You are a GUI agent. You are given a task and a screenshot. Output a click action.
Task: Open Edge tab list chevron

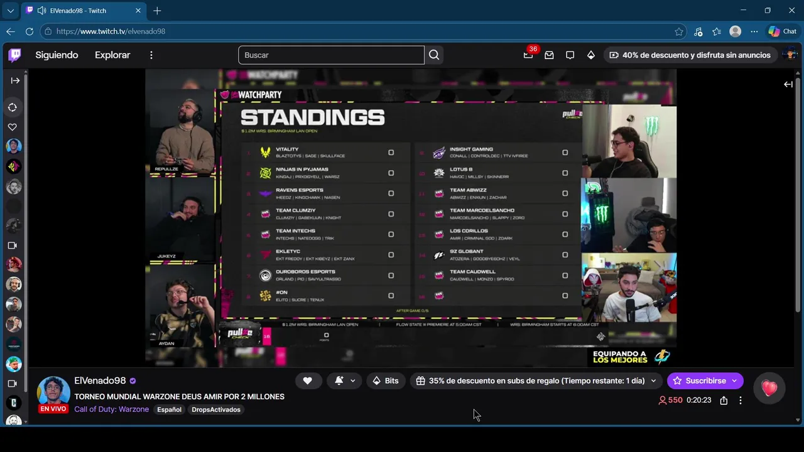point(11,11)
